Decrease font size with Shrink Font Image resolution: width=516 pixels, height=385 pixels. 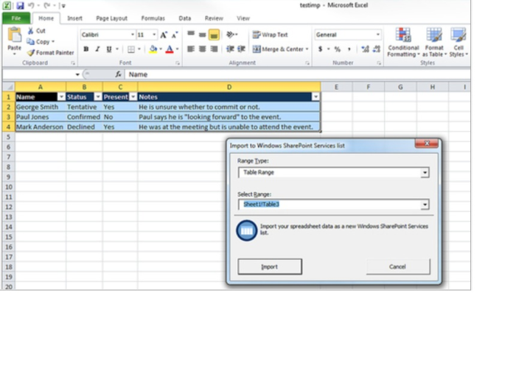[175, 35]
